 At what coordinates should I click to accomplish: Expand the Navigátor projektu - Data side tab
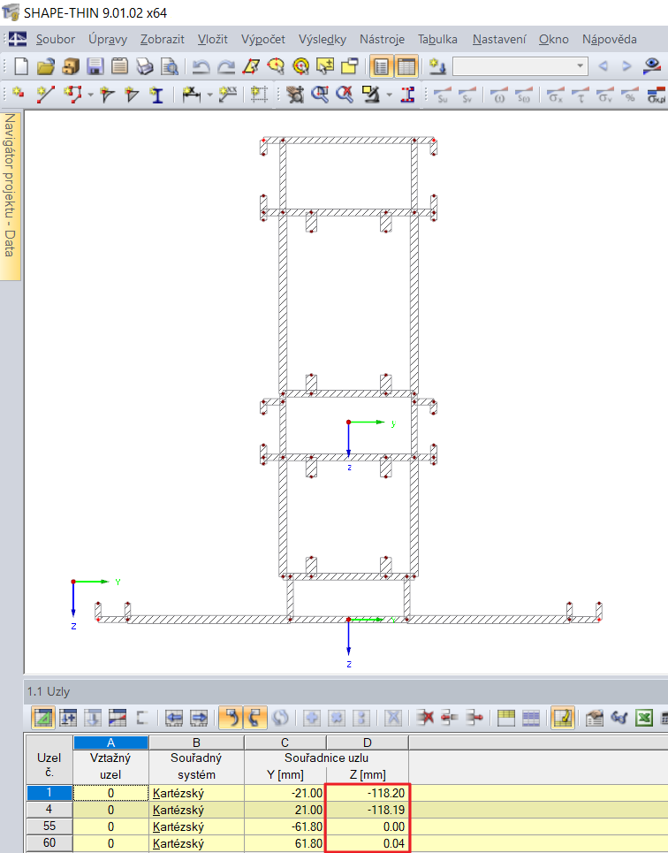coord(11,196)
